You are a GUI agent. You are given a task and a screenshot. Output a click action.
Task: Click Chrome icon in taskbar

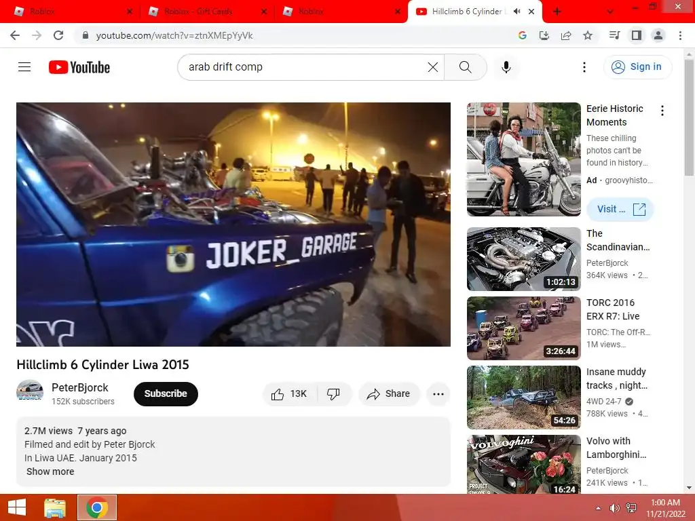(x=97, y=507)
